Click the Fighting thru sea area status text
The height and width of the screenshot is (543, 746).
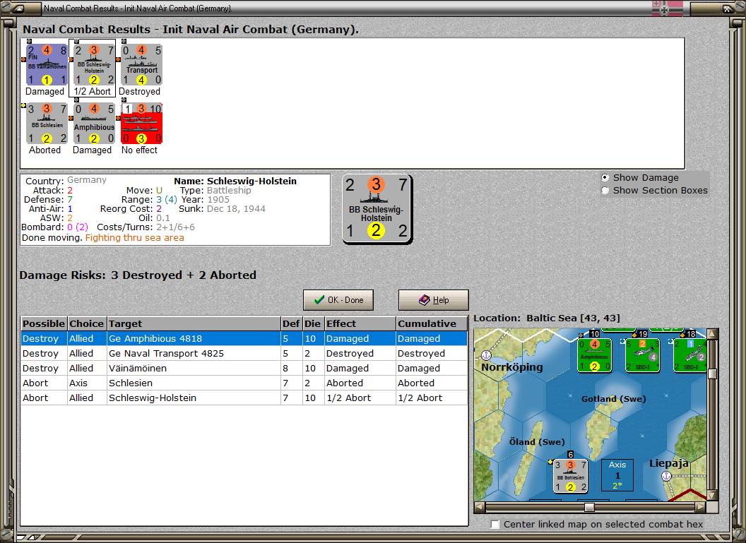[x=135, y=238]
